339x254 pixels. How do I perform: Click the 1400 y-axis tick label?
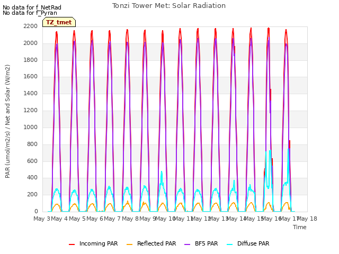31,93
